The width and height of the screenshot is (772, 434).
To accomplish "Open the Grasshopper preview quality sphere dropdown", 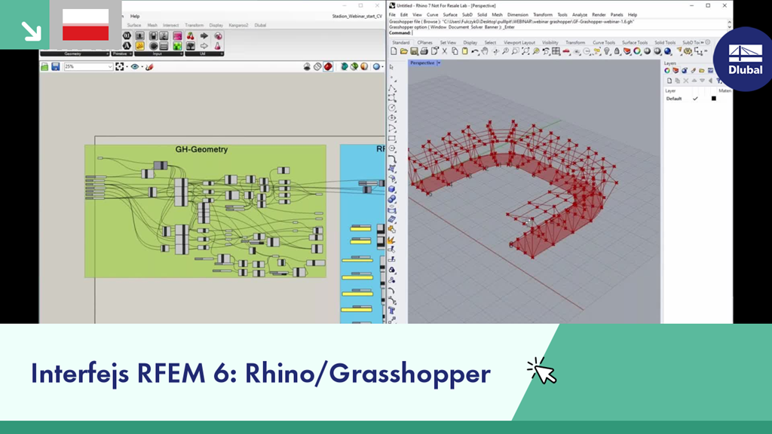I will pos(382,66).
